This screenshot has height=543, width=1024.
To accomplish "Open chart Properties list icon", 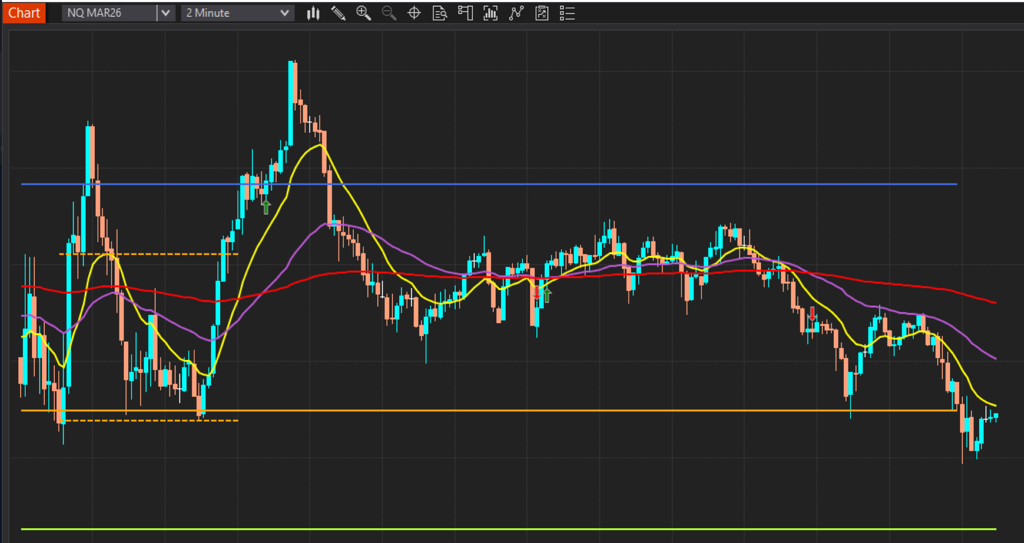I will 567,13.
